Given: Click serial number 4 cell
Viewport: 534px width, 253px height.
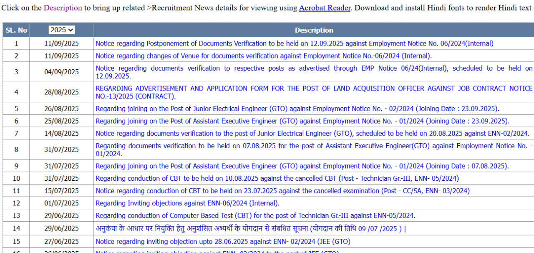Looking at the screenshot, I should click(x=16, y=92).
